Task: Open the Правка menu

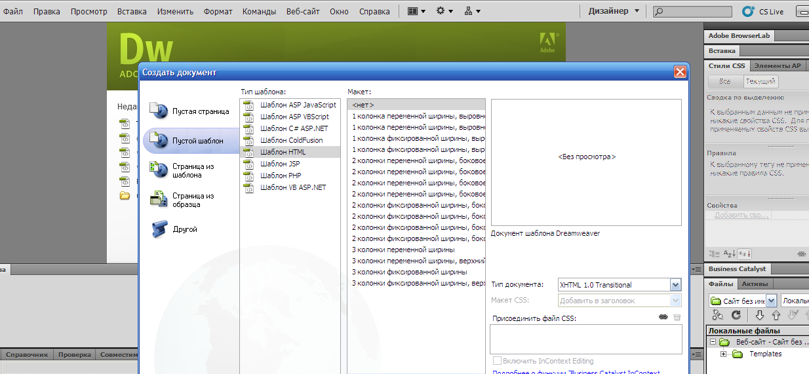Action: 47,11
